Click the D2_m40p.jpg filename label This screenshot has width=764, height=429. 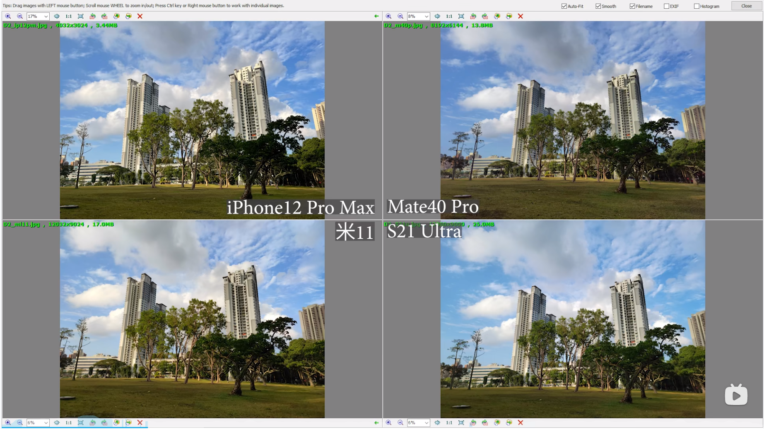tap(403, 25)
